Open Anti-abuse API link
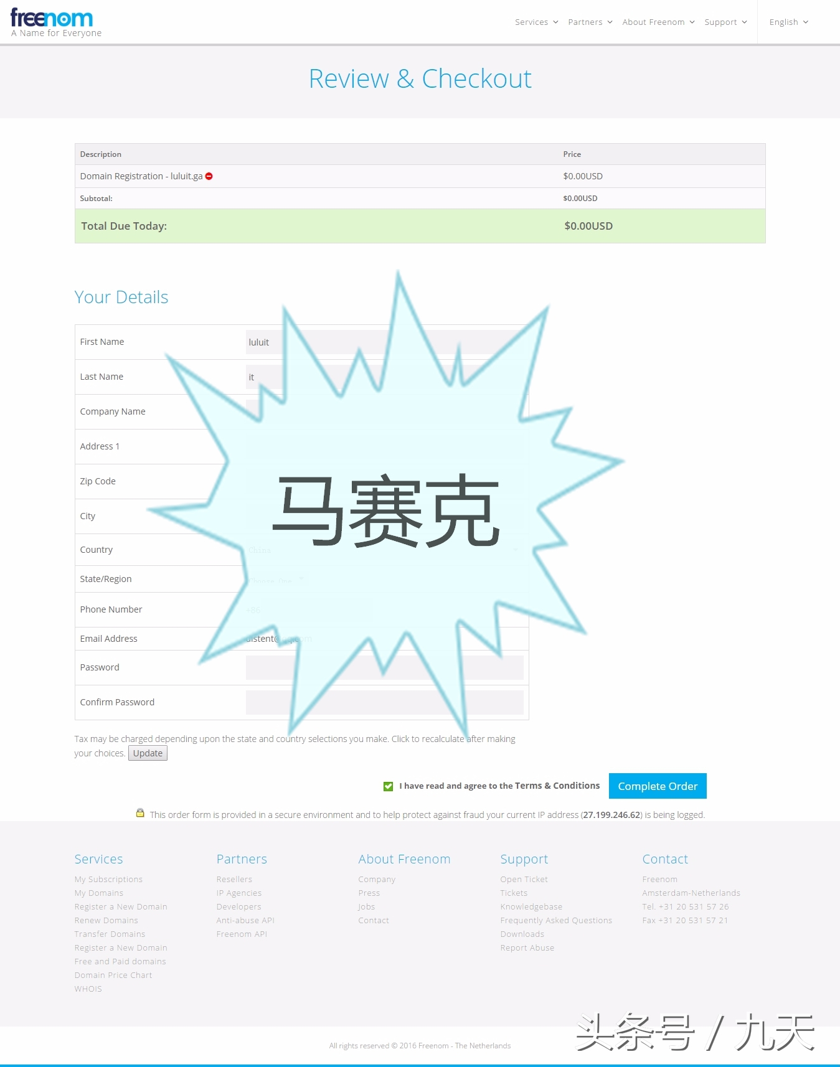The height and width of the screenshot is (1067, 840). coord(245,920)
